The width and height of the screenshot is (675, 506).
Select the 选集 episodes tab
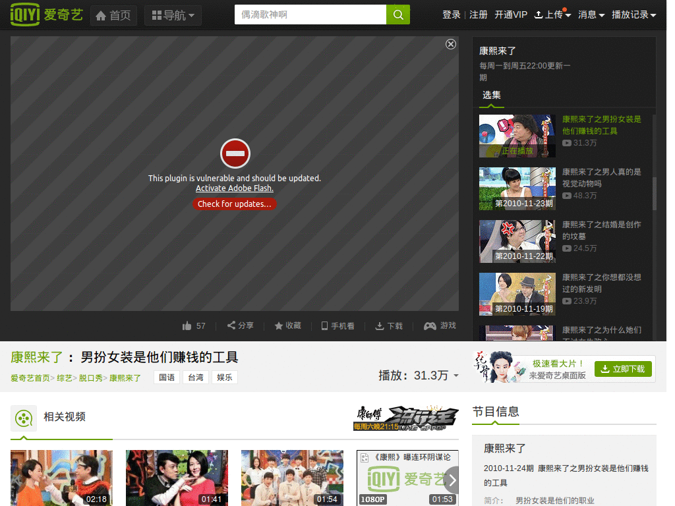pyautogui.click(x=491, y=95)
